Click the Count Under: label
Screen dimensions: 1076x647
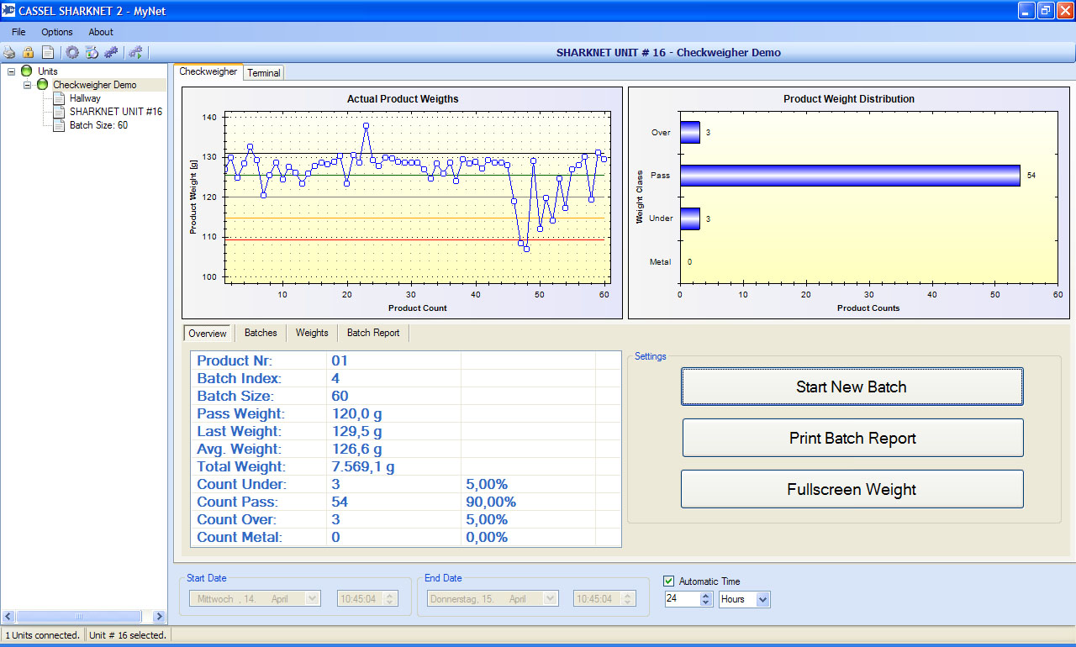241,484
